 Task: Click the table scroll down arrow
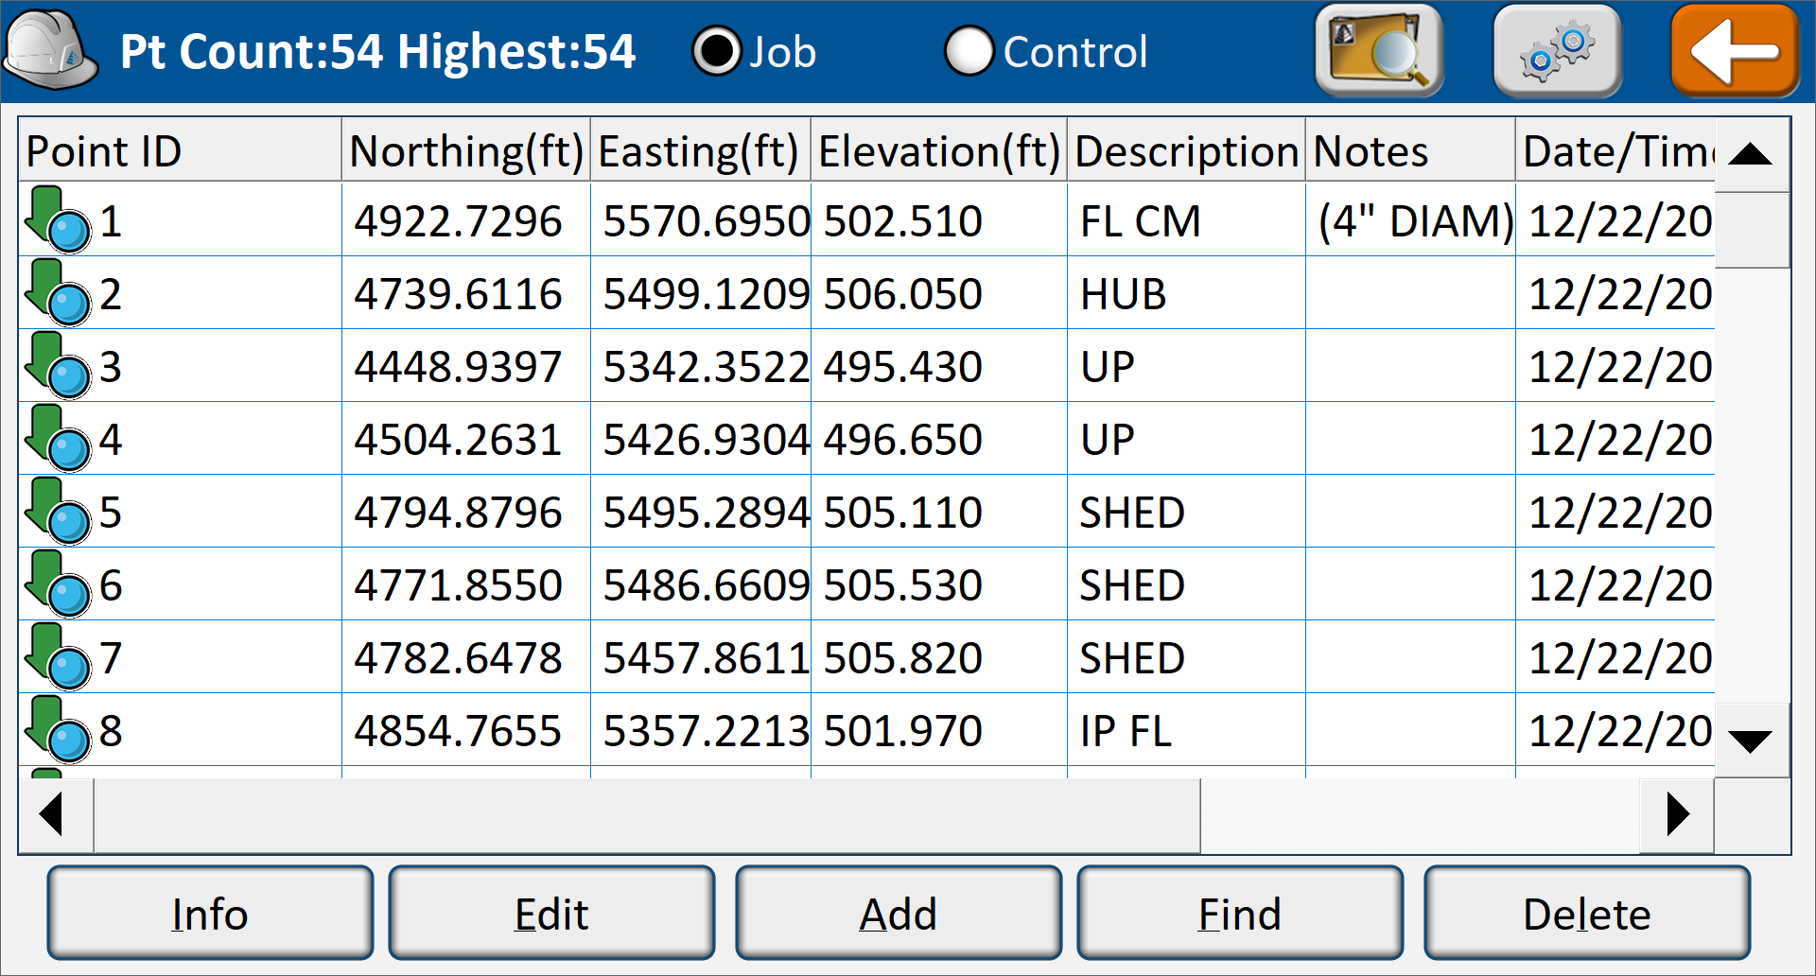coord(1751,741)
